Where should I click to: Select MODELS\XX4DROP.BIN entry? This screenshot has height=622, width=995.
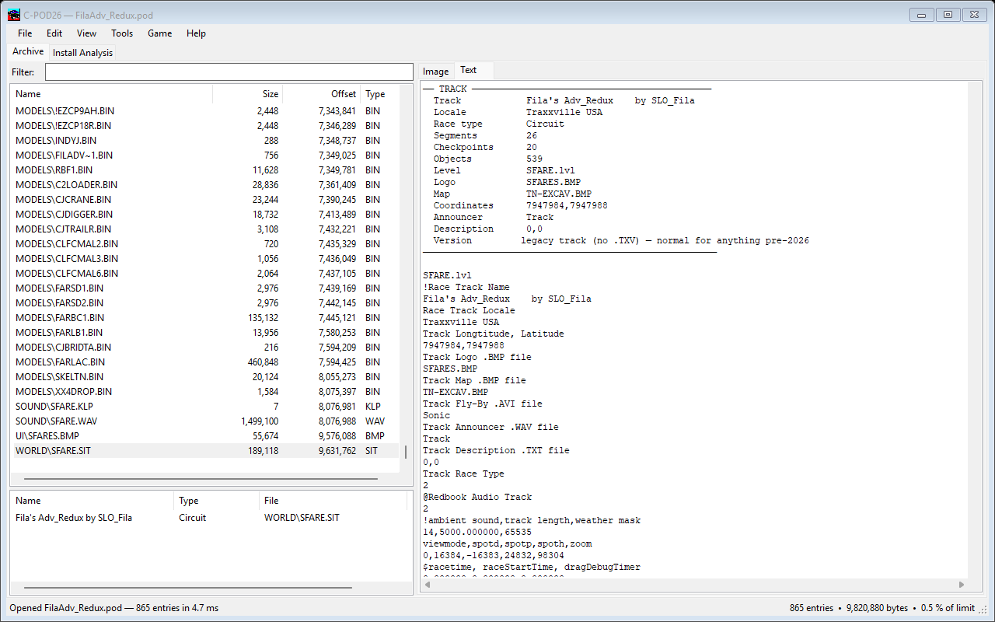pos(205,392)
